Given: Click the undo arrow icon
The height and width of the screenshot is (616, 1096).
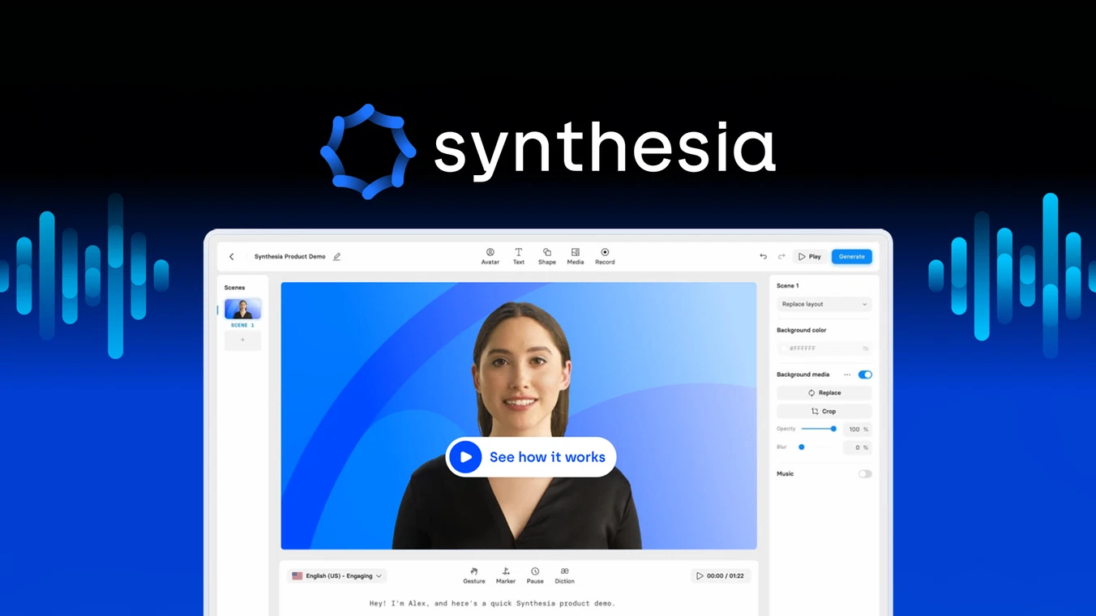Looking at the screenshot, I should pos(763,256).
